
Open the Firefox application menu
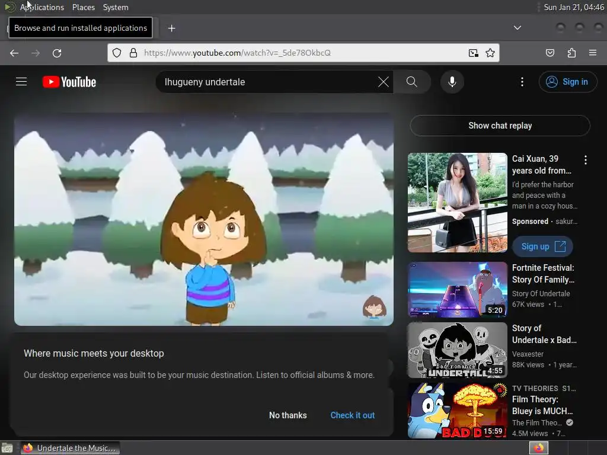point(593,53)
